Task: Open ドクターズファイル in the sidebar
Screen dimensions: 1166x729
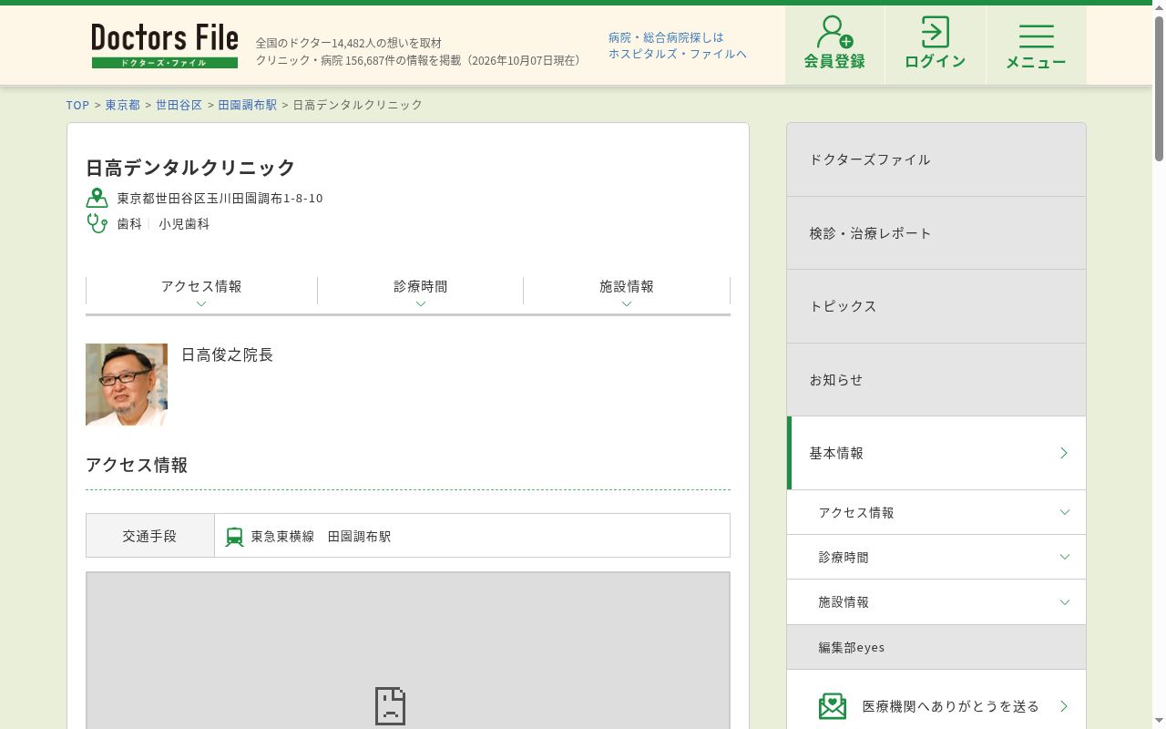Action: (936, 159)
